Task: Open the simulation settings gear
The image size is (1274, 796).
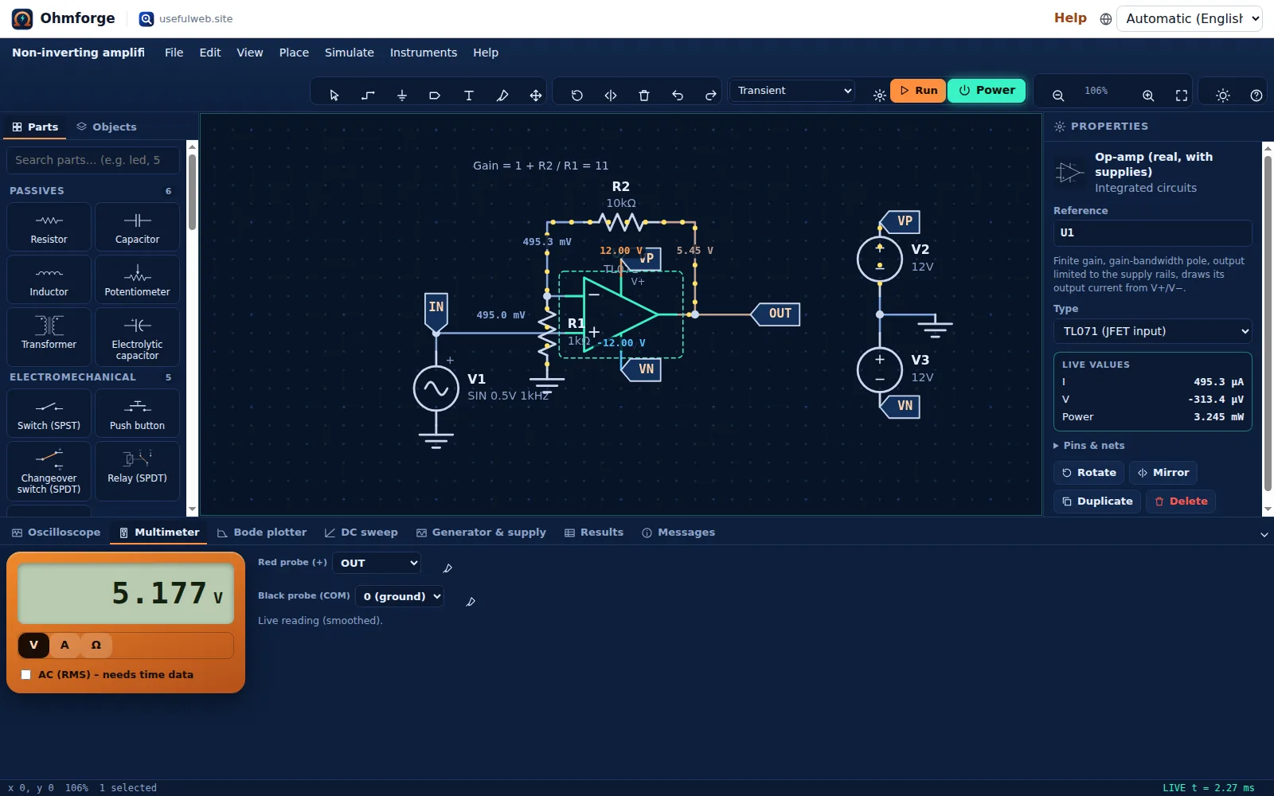Action: pyautogui.click(x=880, y=96)
